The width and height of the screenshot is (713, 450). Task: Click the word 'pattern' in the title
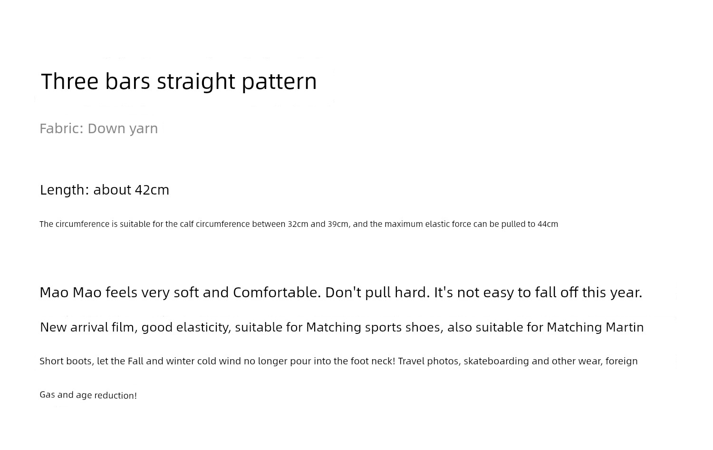tap(279, 82)
